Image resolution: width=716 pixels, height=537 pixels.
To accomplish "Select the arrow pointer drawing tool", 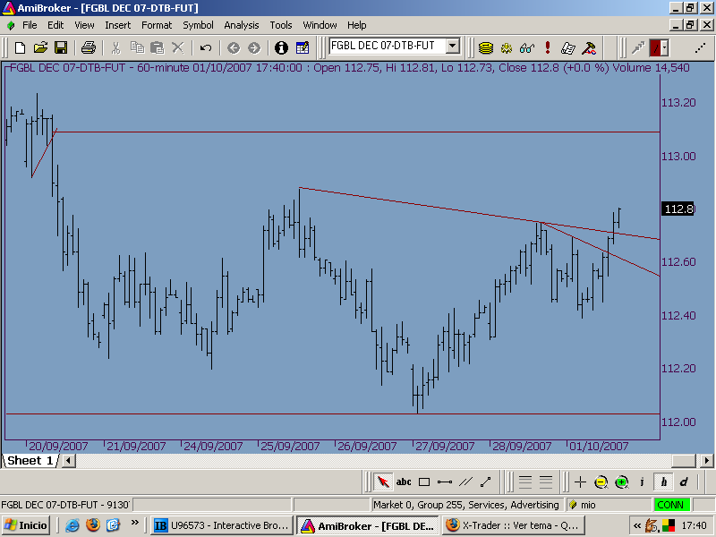I will (x=383, y=482).
